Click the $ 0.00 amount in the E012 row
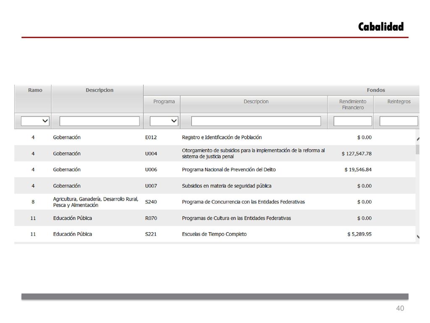The width and height of the screenshot is (430, 323). click(x=364, y=138)
